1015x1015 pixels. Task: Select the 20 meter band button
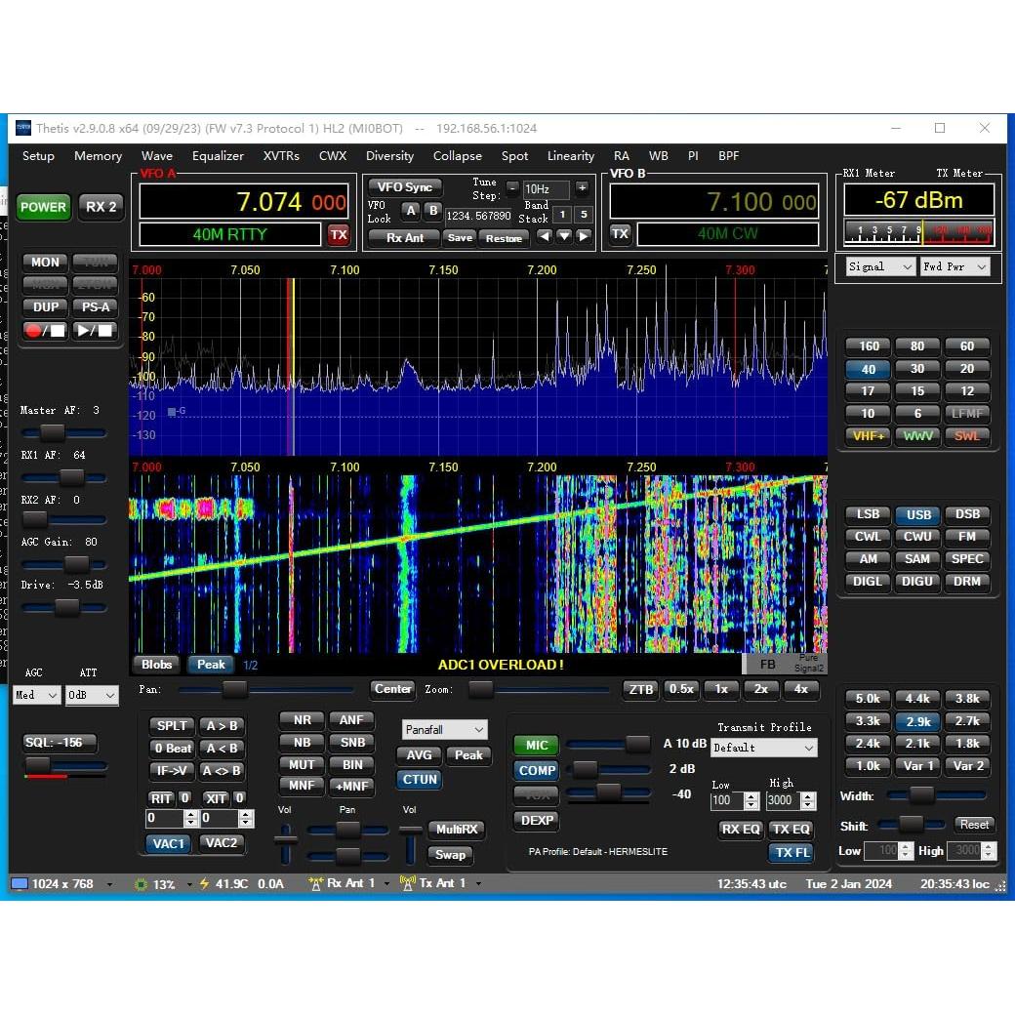[966, 369]
